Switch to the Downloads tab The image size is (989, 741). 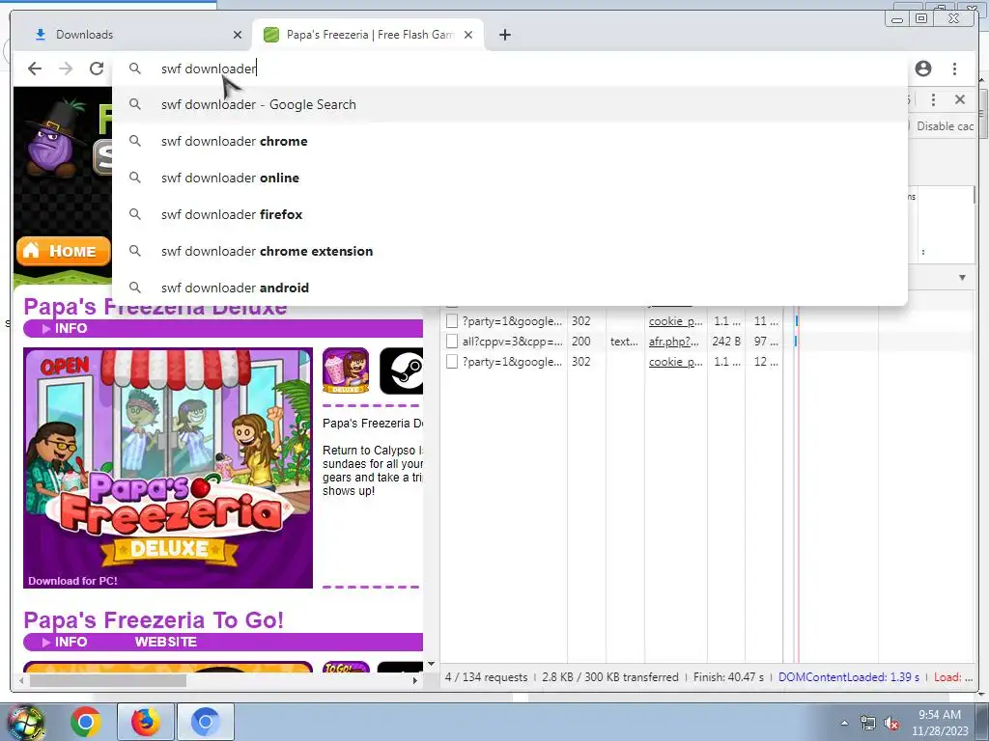tap(132, 35)
